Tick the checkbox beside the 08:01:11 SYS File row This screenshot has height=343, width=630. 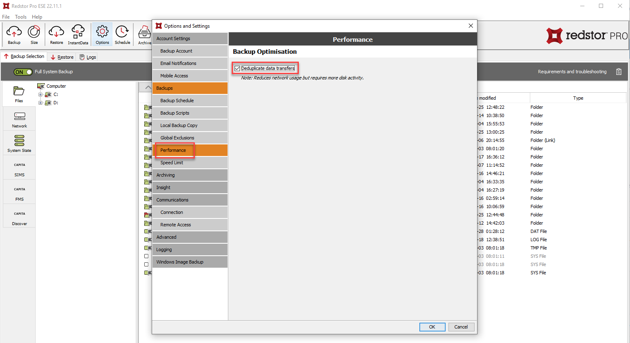pyautogui.click(x=146, y=256)
